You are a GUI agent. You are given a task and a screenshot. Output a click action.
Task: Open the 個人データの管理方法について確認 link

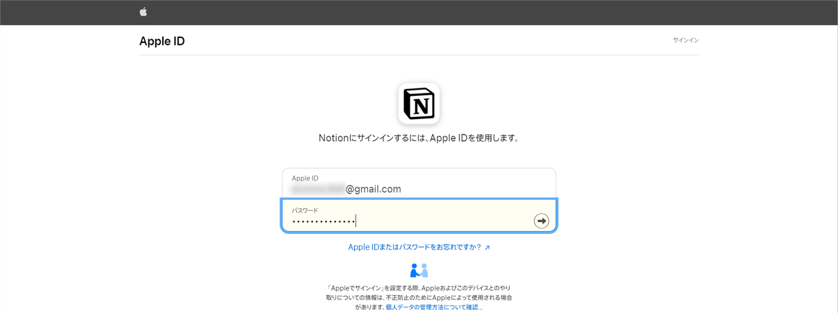pos(434,307)
